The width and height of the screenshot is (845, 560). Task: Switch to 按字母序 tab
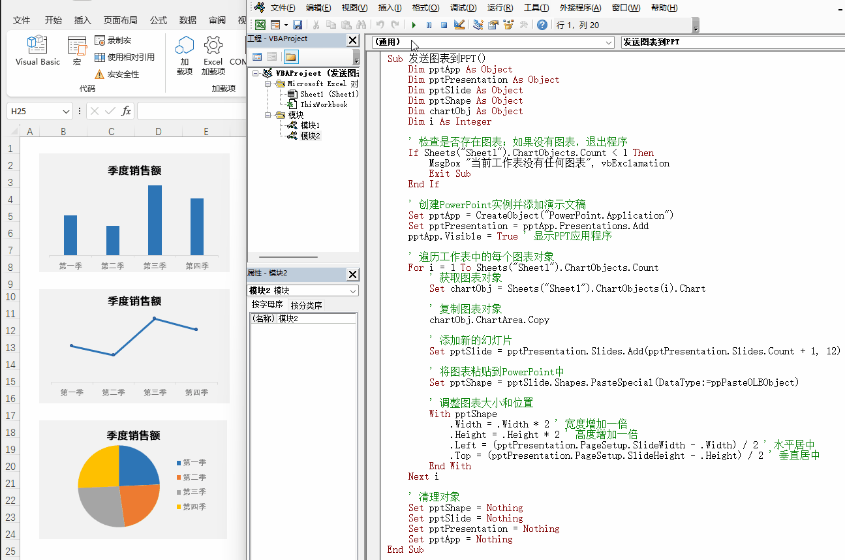click(268, 305)
